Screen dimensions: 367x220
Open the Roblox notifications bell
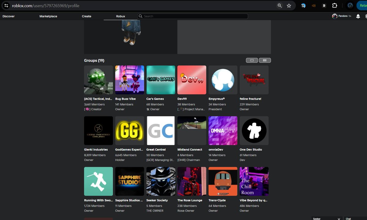coord(358,16)
